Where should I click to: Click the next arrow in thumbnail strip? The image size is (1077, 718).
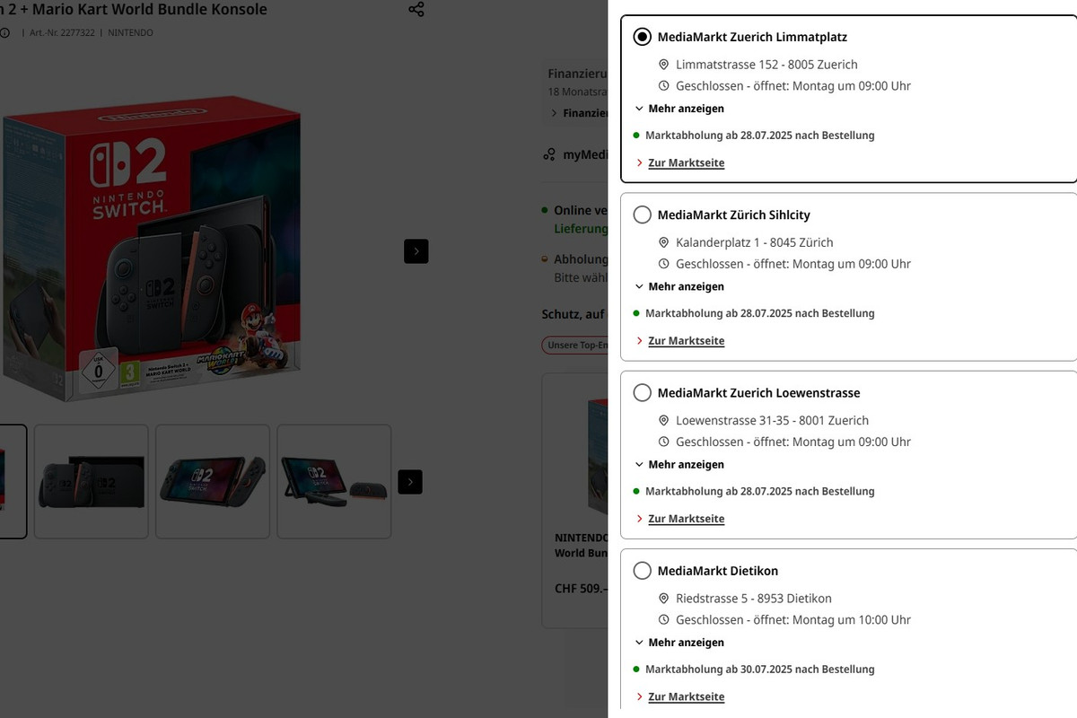click(410, 482)
